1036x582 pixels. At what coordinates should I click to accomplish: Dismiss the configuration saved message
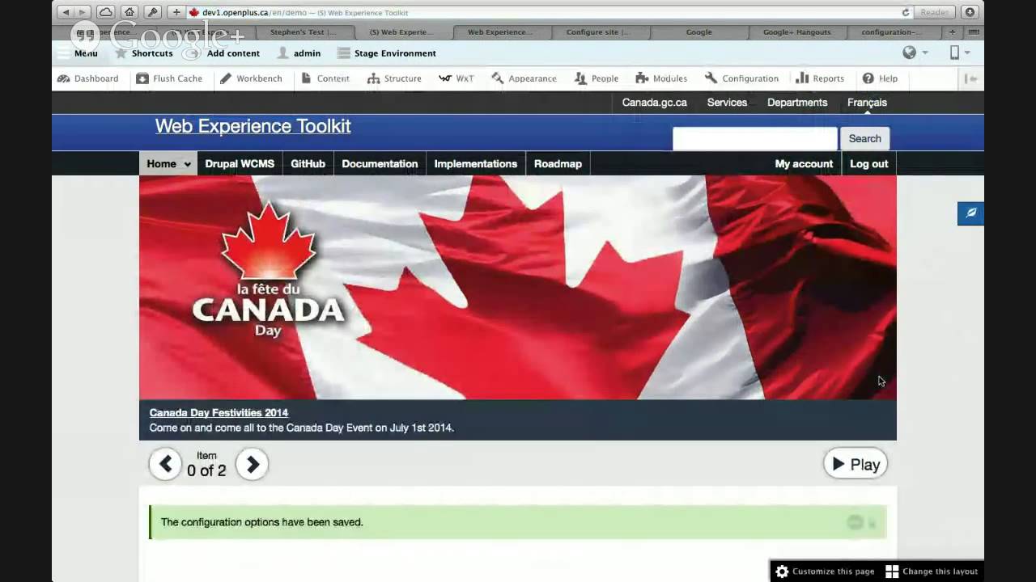pyautogui.click(x=872, y=525)
